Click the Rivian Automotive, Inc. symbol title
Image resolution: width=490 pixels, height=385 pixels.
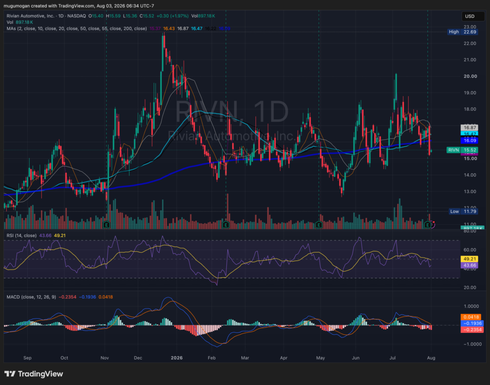(30, 16)
